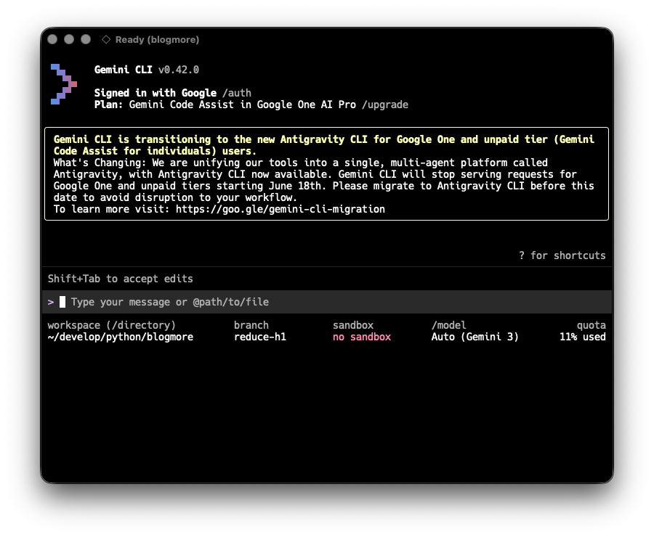Screen dimensions: 654x537
Task: Click the '/model' footer label
Action: click(x=449, y=325)
